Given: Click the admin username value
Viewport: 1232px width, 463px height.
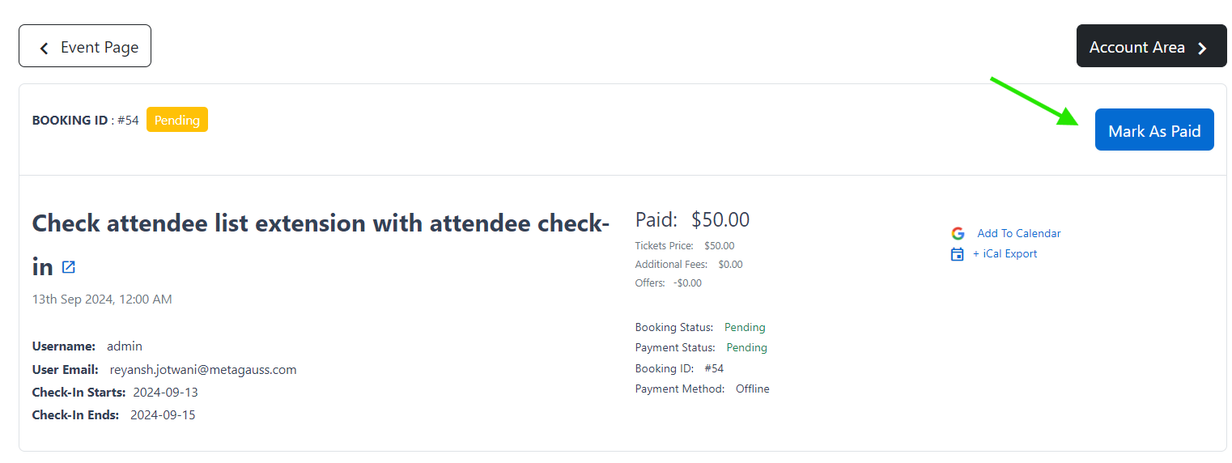Looking at the screenshot, I should tap(125, 346).
